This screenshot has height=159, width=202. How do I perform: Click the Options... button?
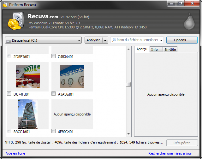[181, 40]
